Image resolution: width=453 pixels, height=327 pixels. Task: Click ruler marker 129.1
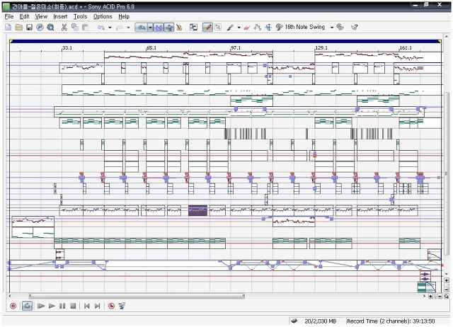coord(321,48)
